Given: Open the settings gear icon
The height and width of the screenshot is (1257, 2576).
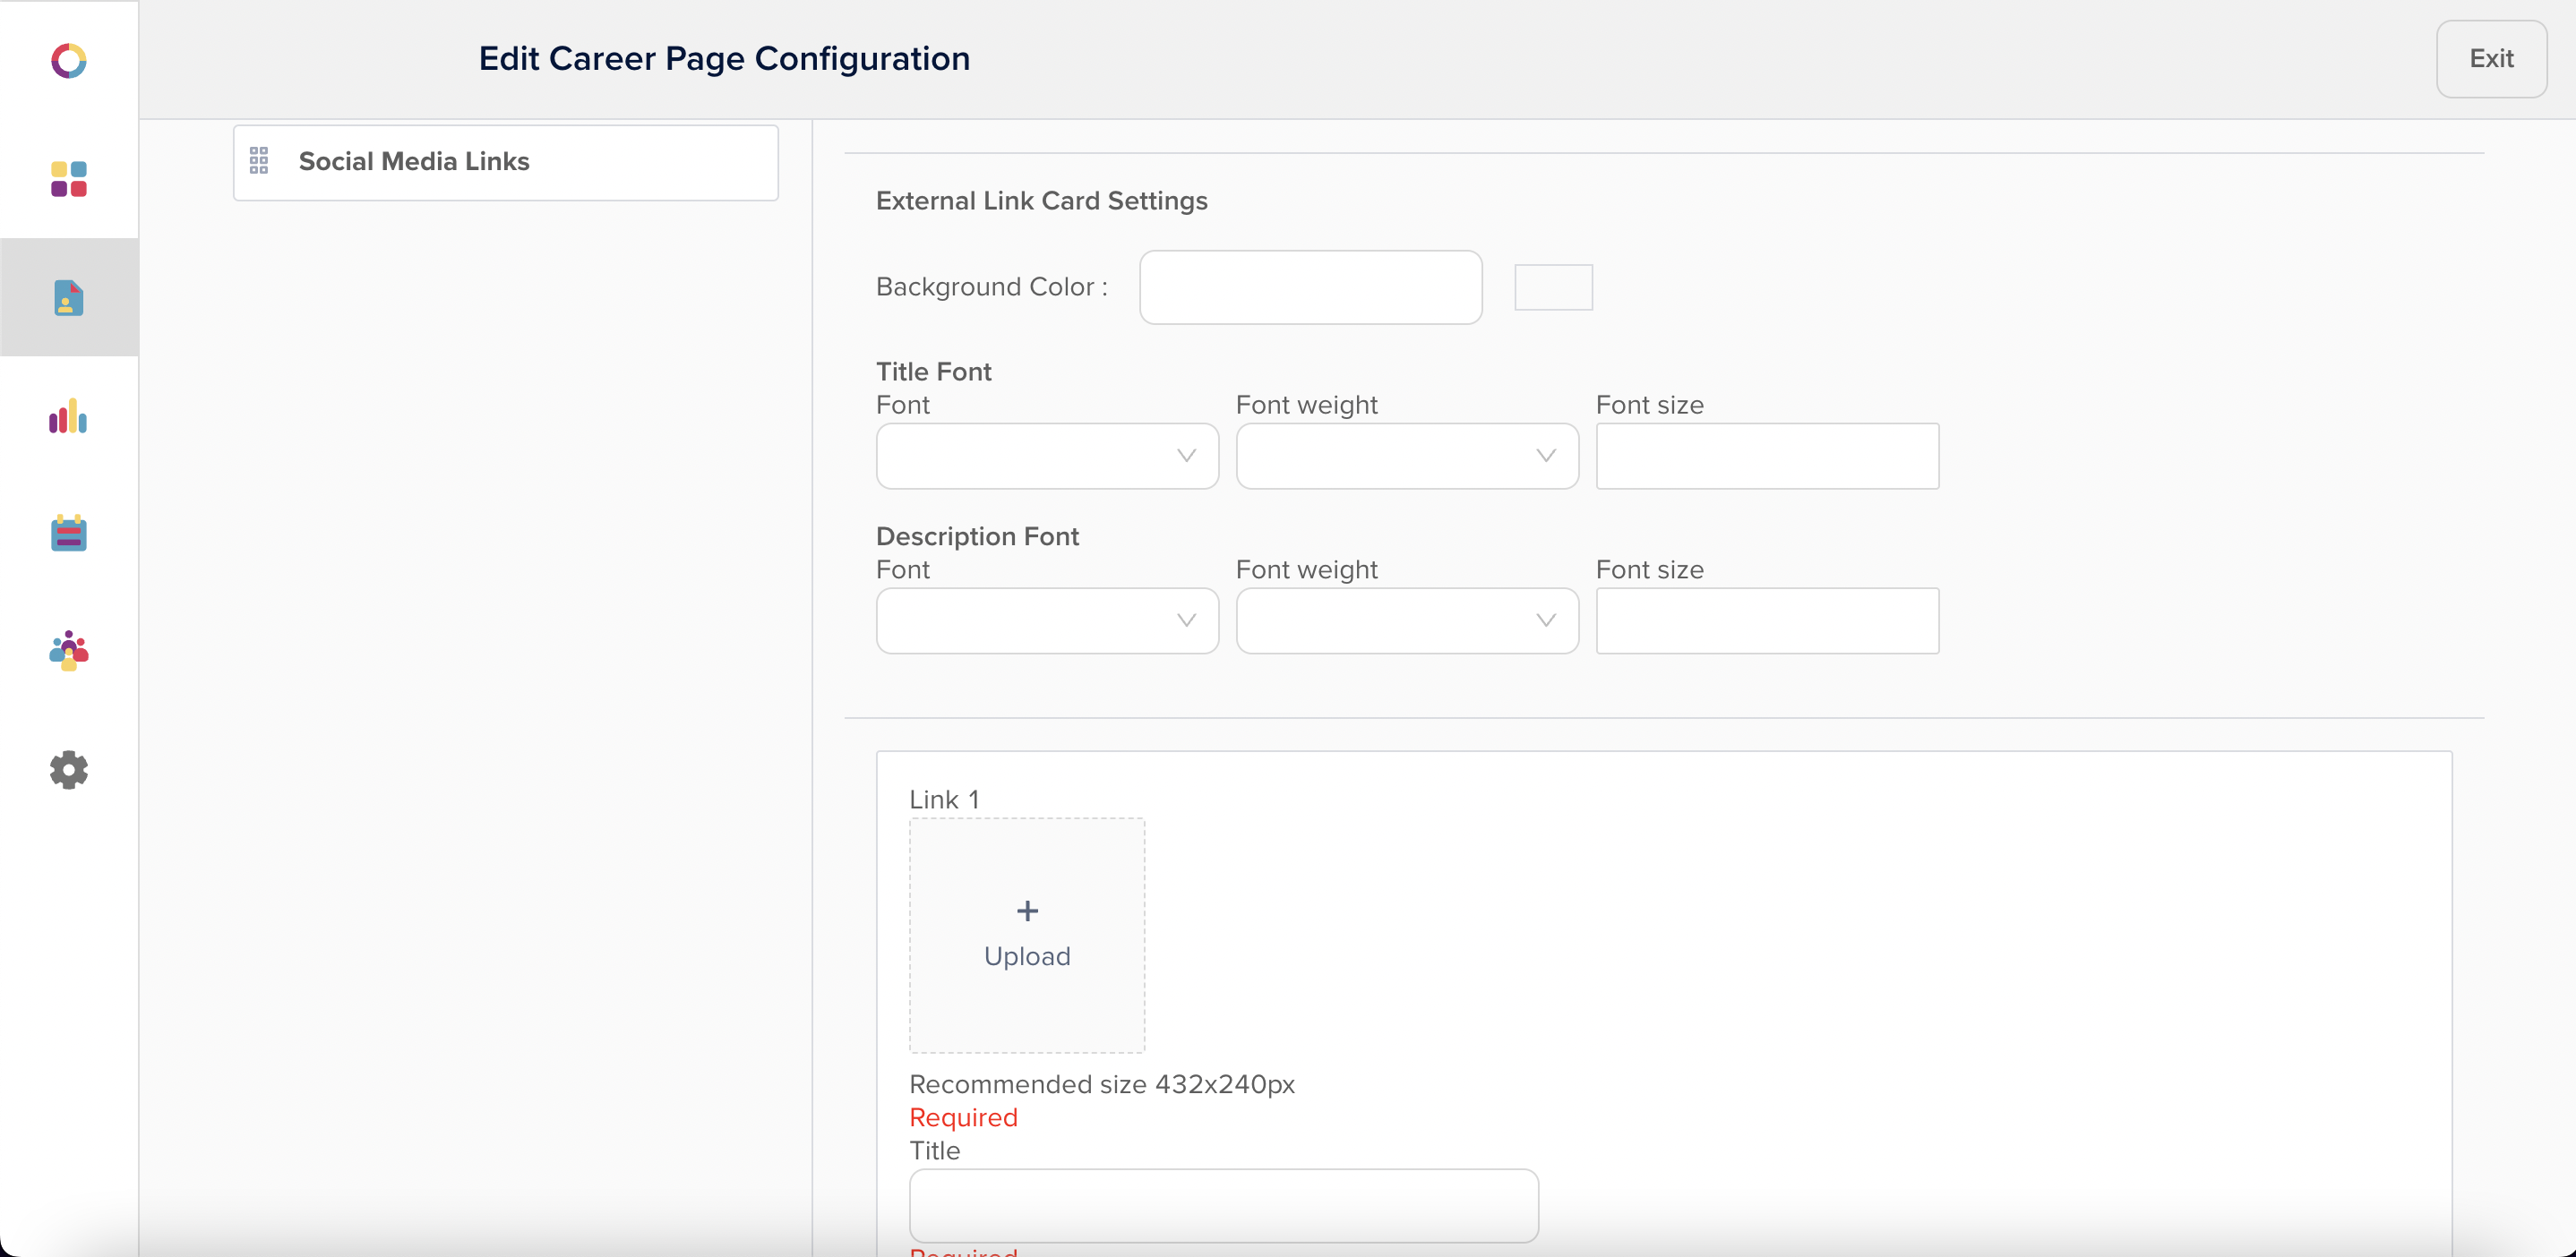Looking at the screenshot, I should point(69,769).
